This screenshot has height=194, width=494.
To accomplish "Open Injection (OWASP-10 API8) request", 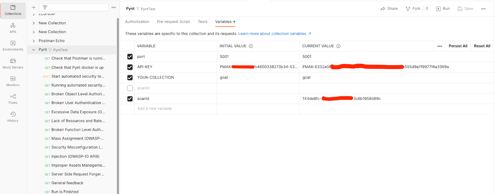I will pos(72,156).
